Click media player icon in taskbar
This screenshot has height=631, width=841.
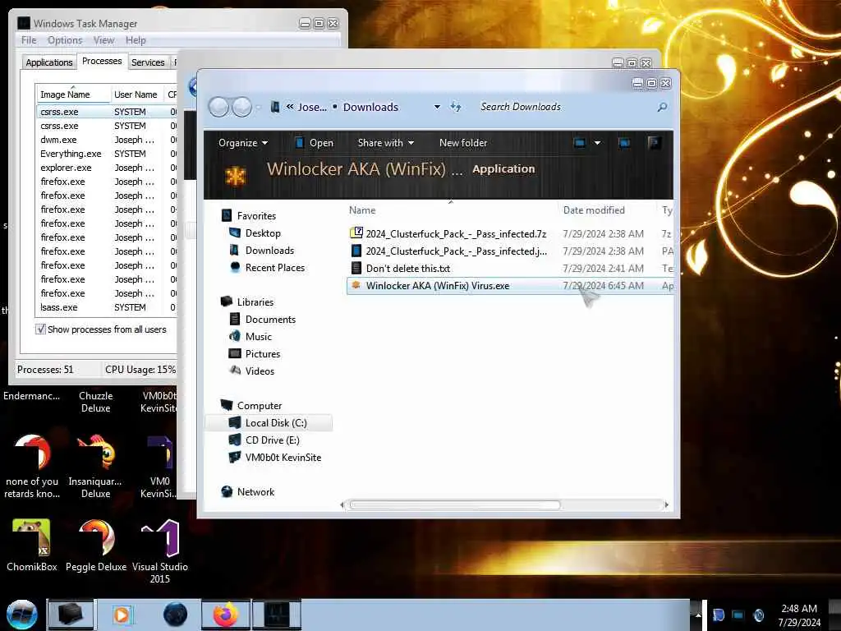click(122, 615)
